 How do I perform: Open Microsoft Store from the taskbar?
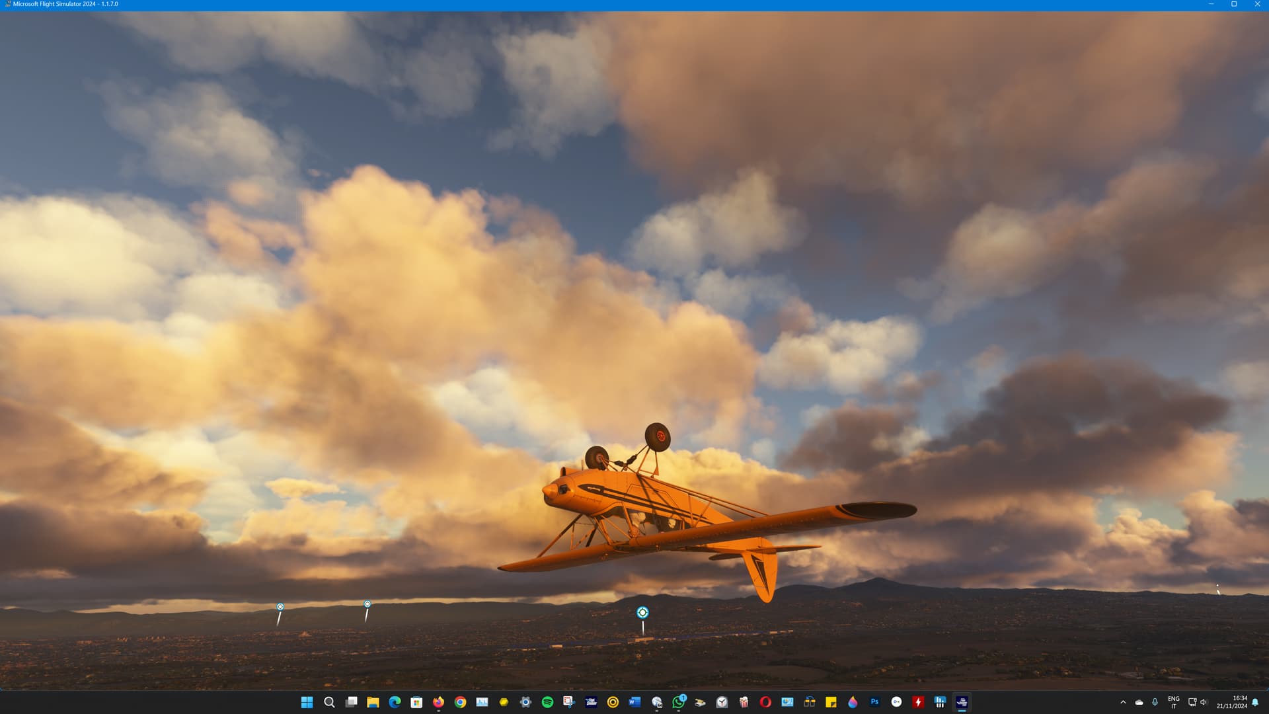pos(416,702)
